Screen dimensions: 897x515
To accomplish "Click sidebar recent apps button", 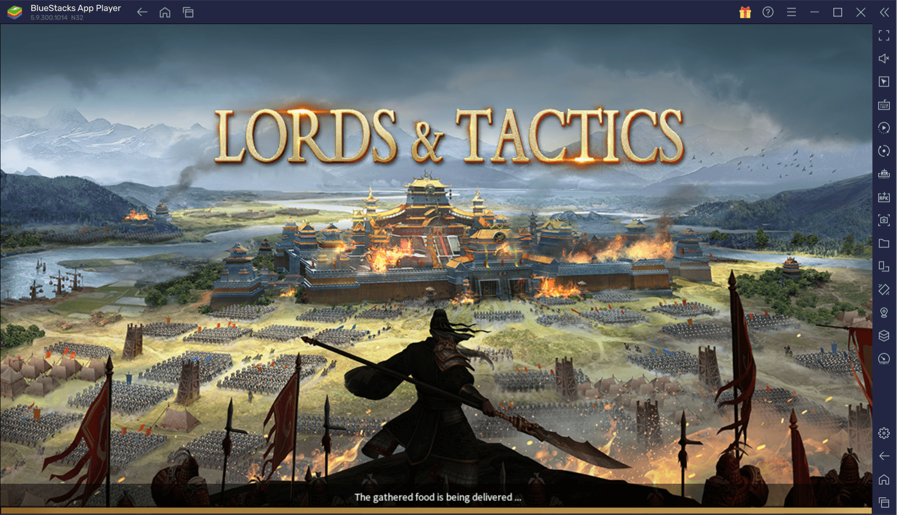I will tap(884, 502).
